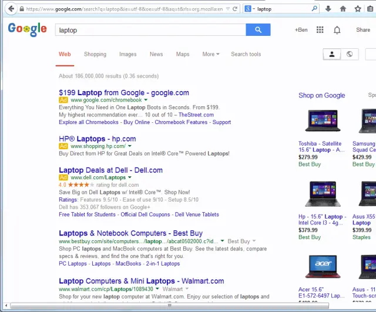376x312 pixels.
Task: Open 2-in-1 Laptops sitelink
Action: (x=163, y=264)
